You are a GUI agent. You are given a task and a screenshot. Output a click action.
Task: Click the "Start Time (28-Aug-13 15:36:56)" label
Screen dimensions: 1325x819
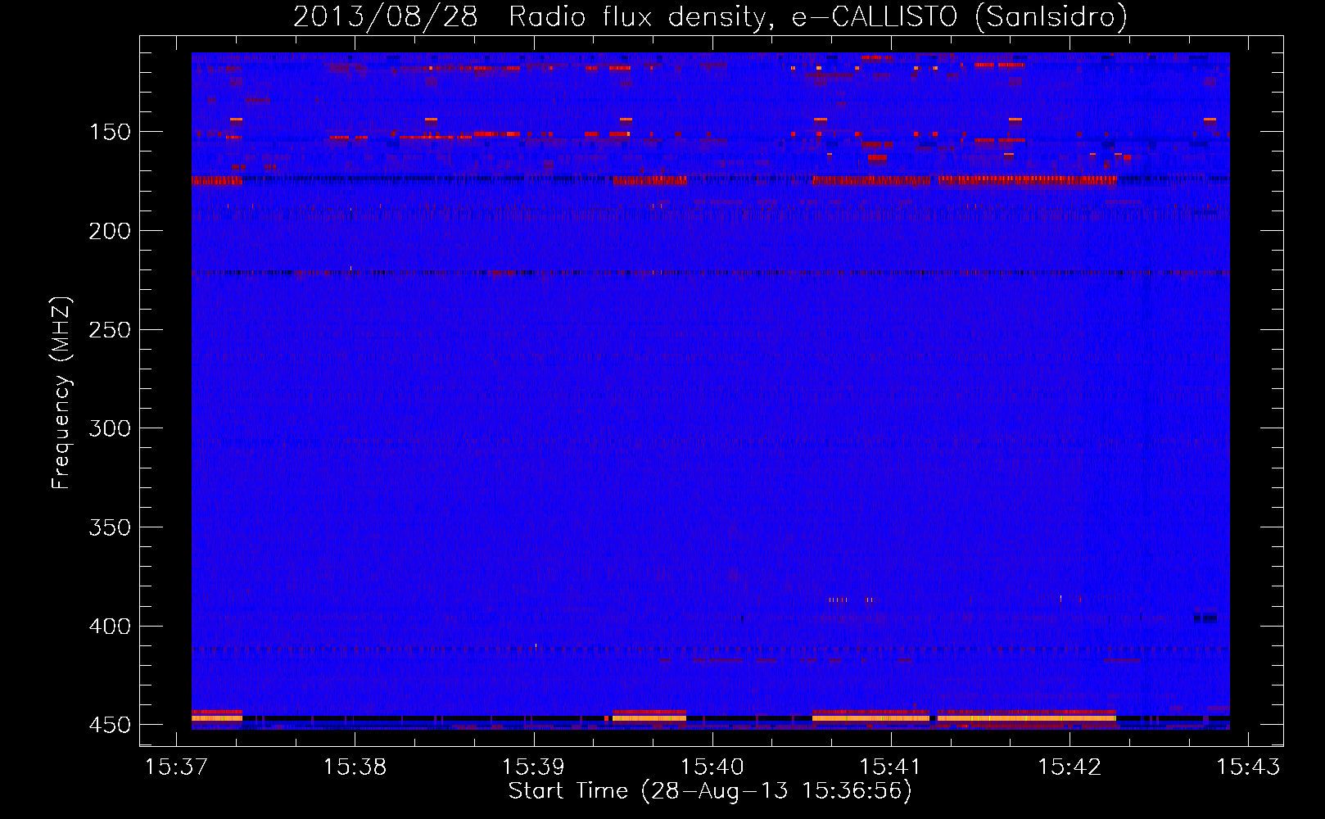coord(710,791)
